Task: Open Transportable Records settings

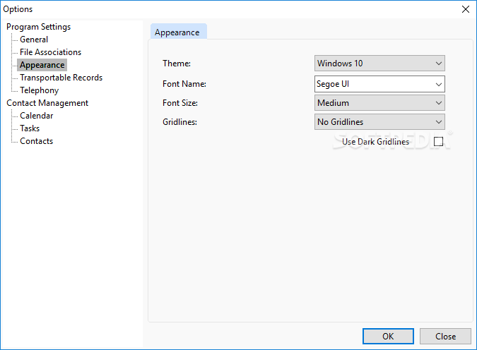Action: pos(61,78)
